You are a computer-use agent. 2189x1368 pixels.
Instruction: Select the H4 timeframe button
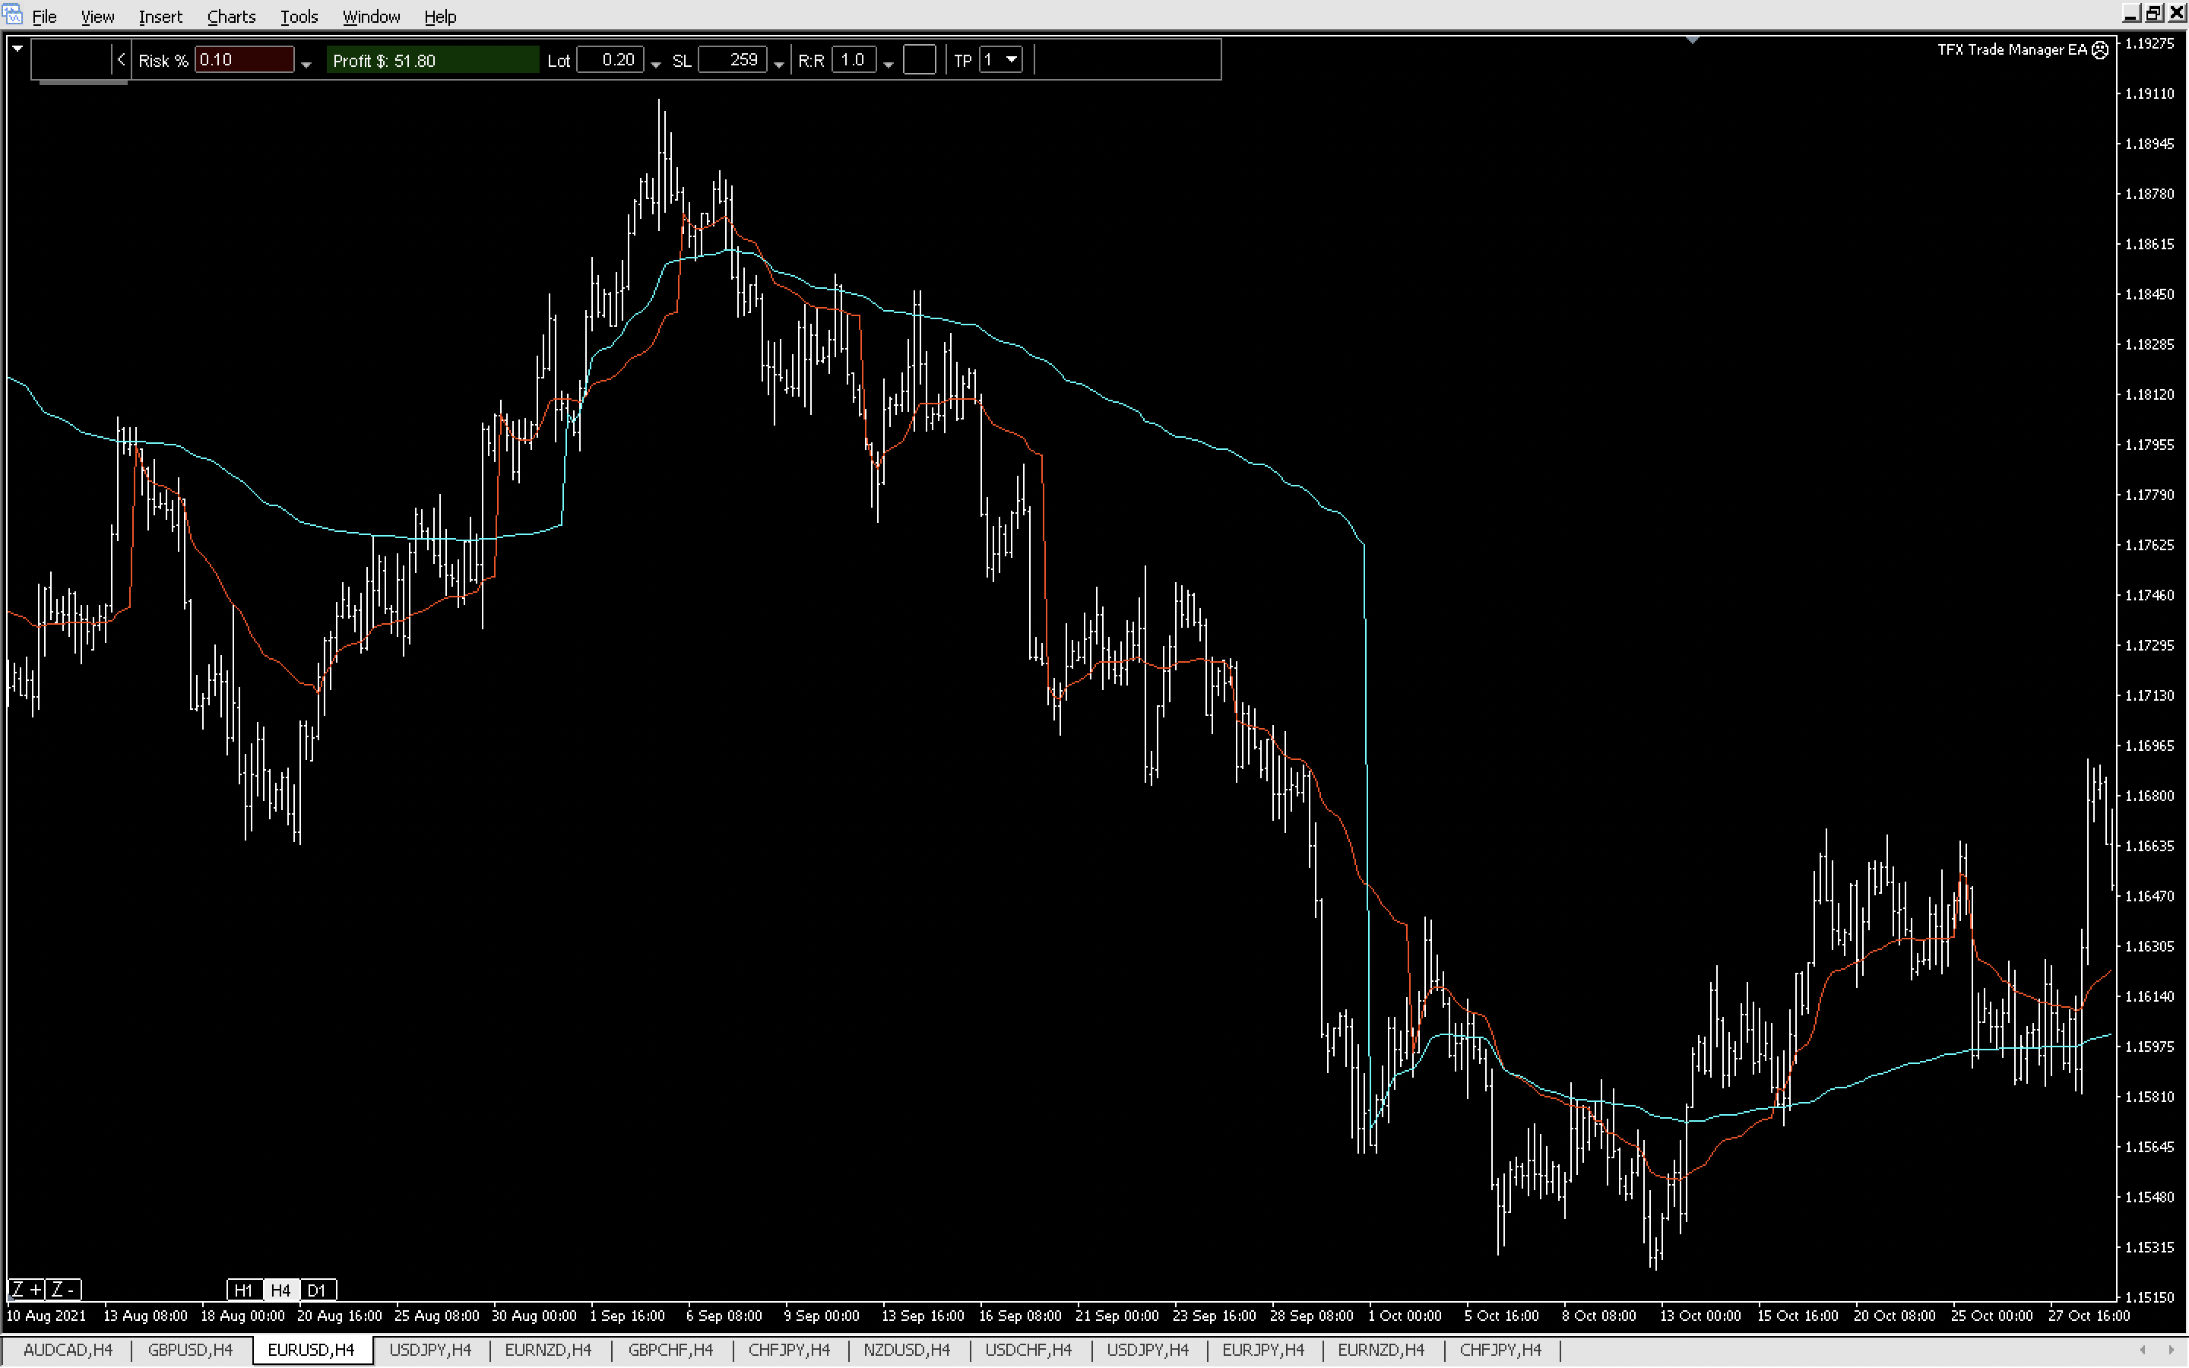280,1290
